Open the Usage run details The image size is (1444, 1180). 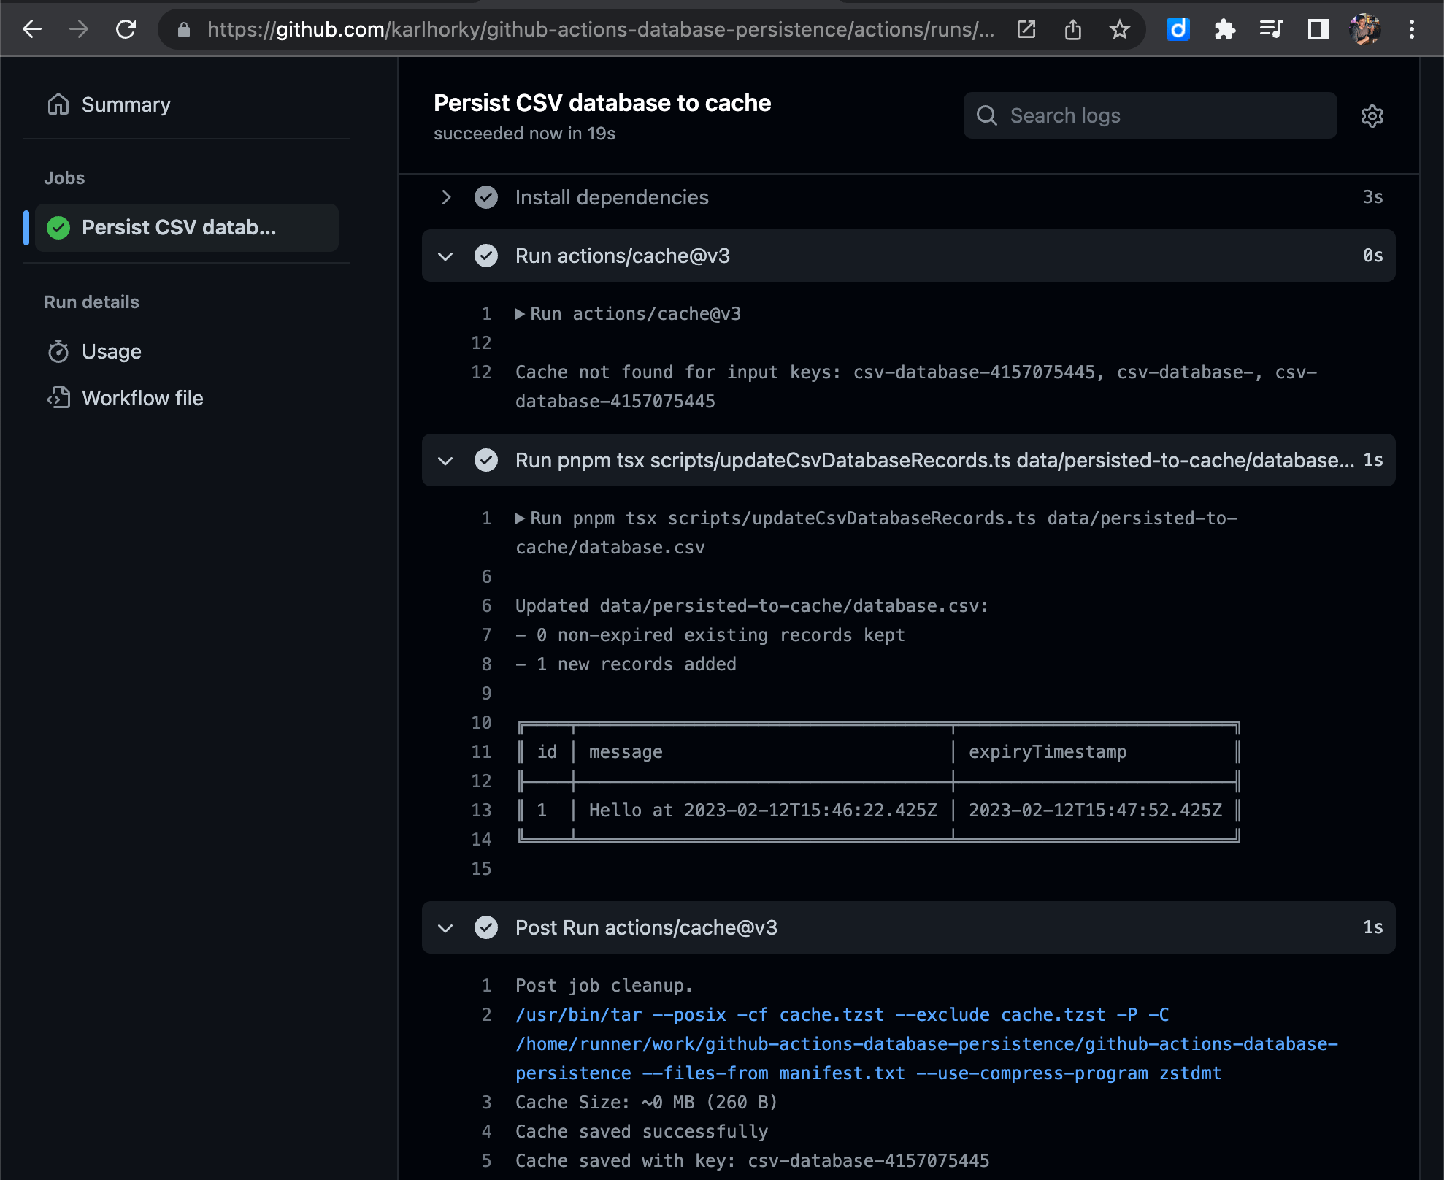point(111,351)
